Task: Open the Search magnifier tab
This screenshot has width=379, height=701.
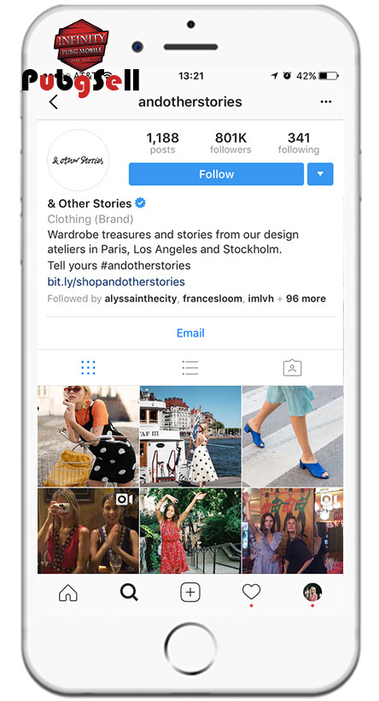Action: pos(129,593)
